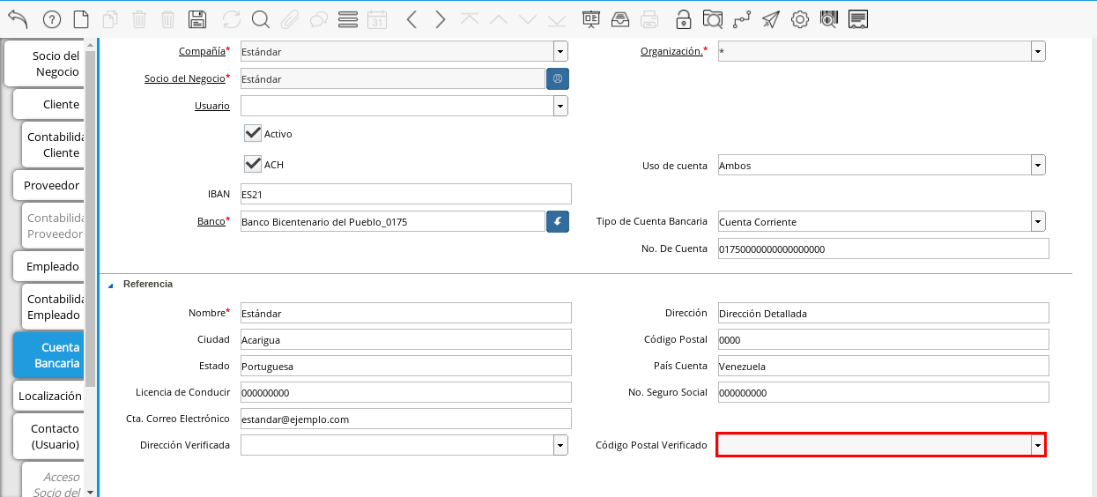Image resolution: width=1097 pixels, height=497 pixels.
Task: Click the IBAN input field
Action: [x=405, y=194]
